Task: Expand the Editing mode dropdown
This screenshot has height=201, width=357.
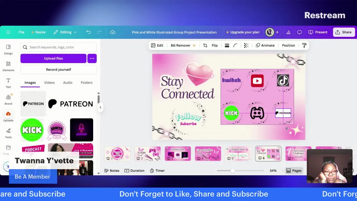Action: coord(65,32)
